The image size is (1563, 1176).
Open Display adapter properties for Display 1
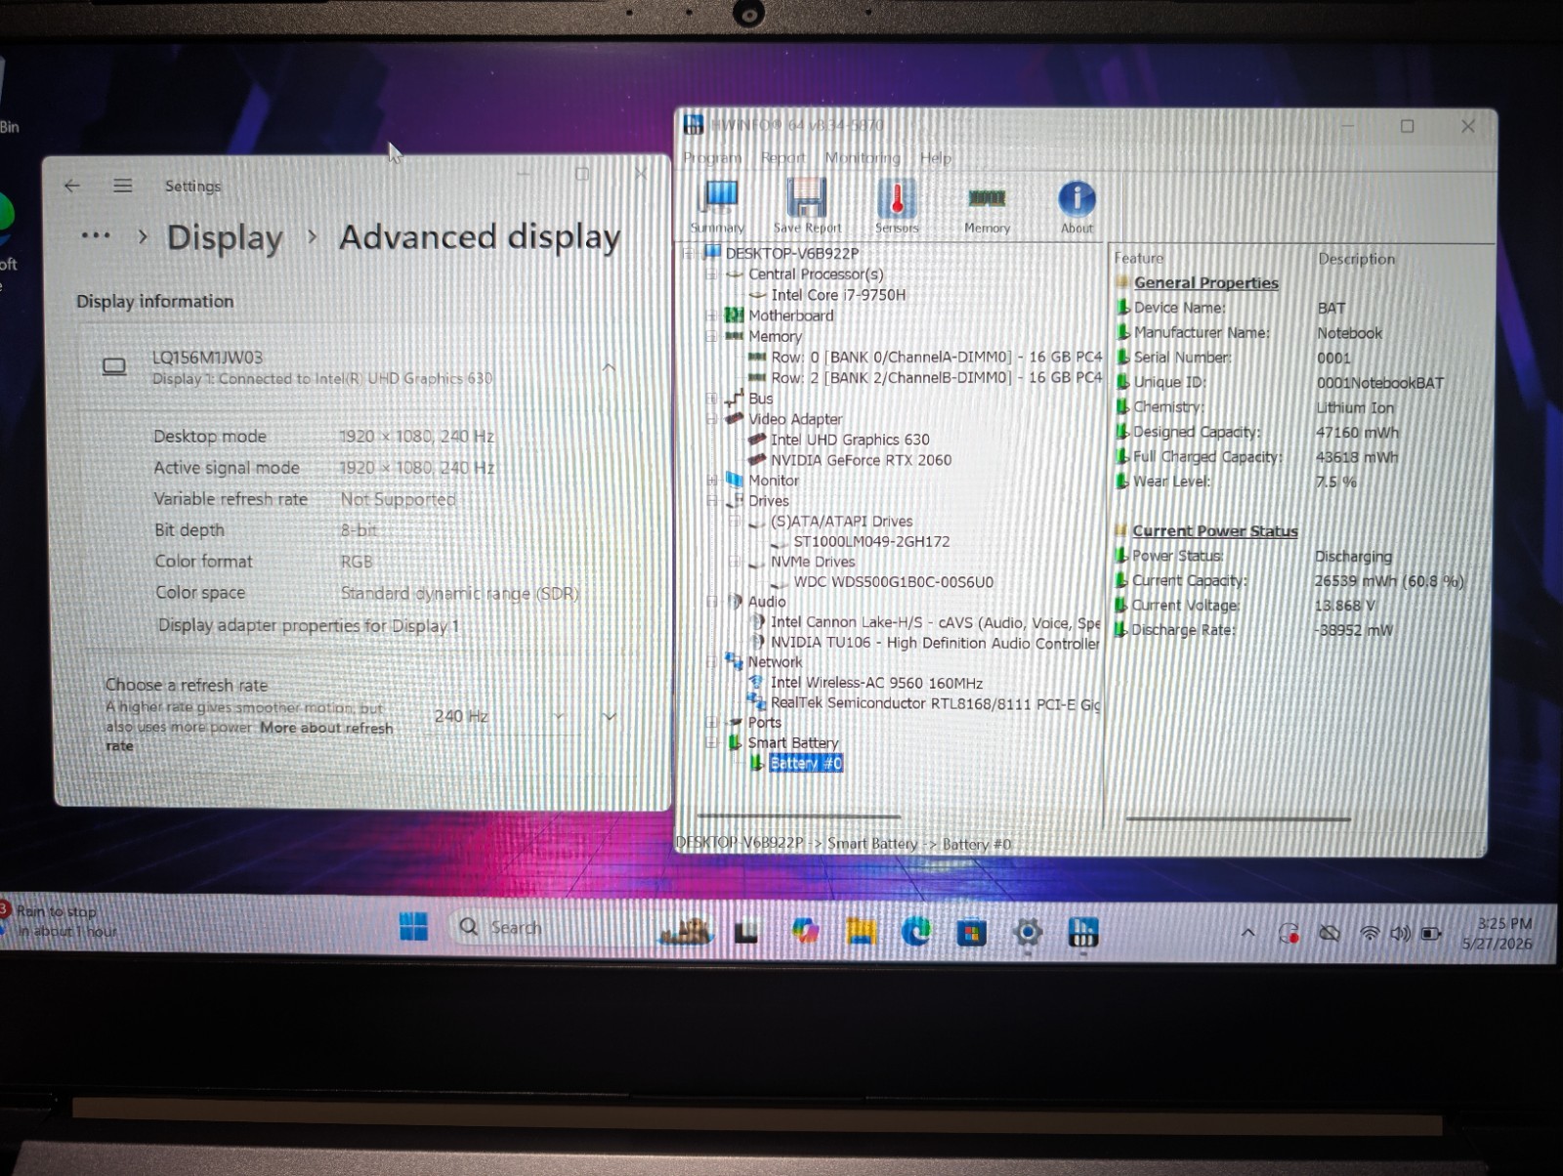tap(309, 625)
